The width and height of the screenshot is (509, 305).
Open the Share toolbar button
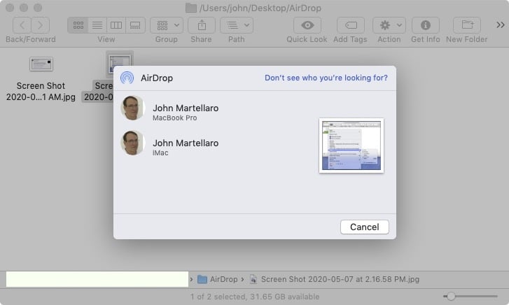pyautogui.click(x=202, y=25)
